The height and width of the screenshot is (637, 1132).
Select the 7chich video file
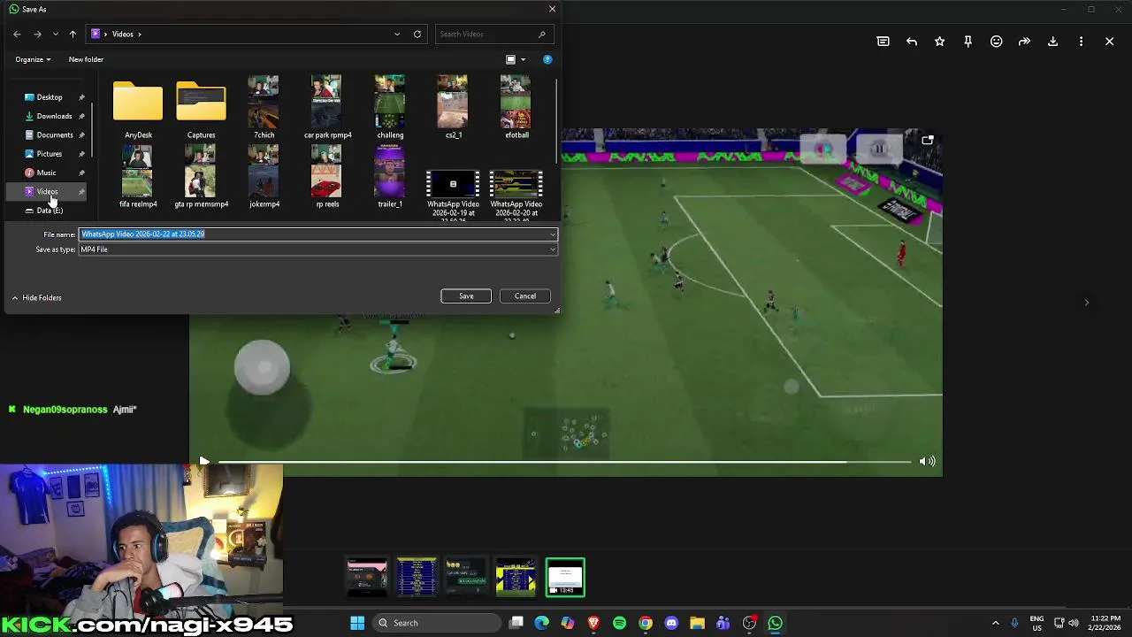264,107
